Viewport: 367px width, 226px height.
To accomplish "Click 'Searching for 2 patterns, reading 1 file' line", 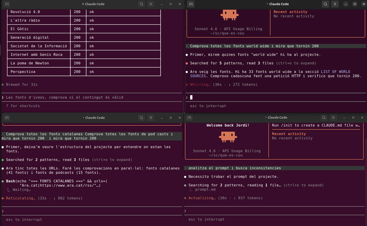I will tap(254, 185).
